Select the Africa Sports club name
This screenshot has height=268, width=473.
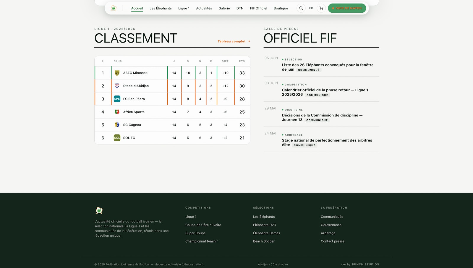pyautogui.click(x=134, y=112)
